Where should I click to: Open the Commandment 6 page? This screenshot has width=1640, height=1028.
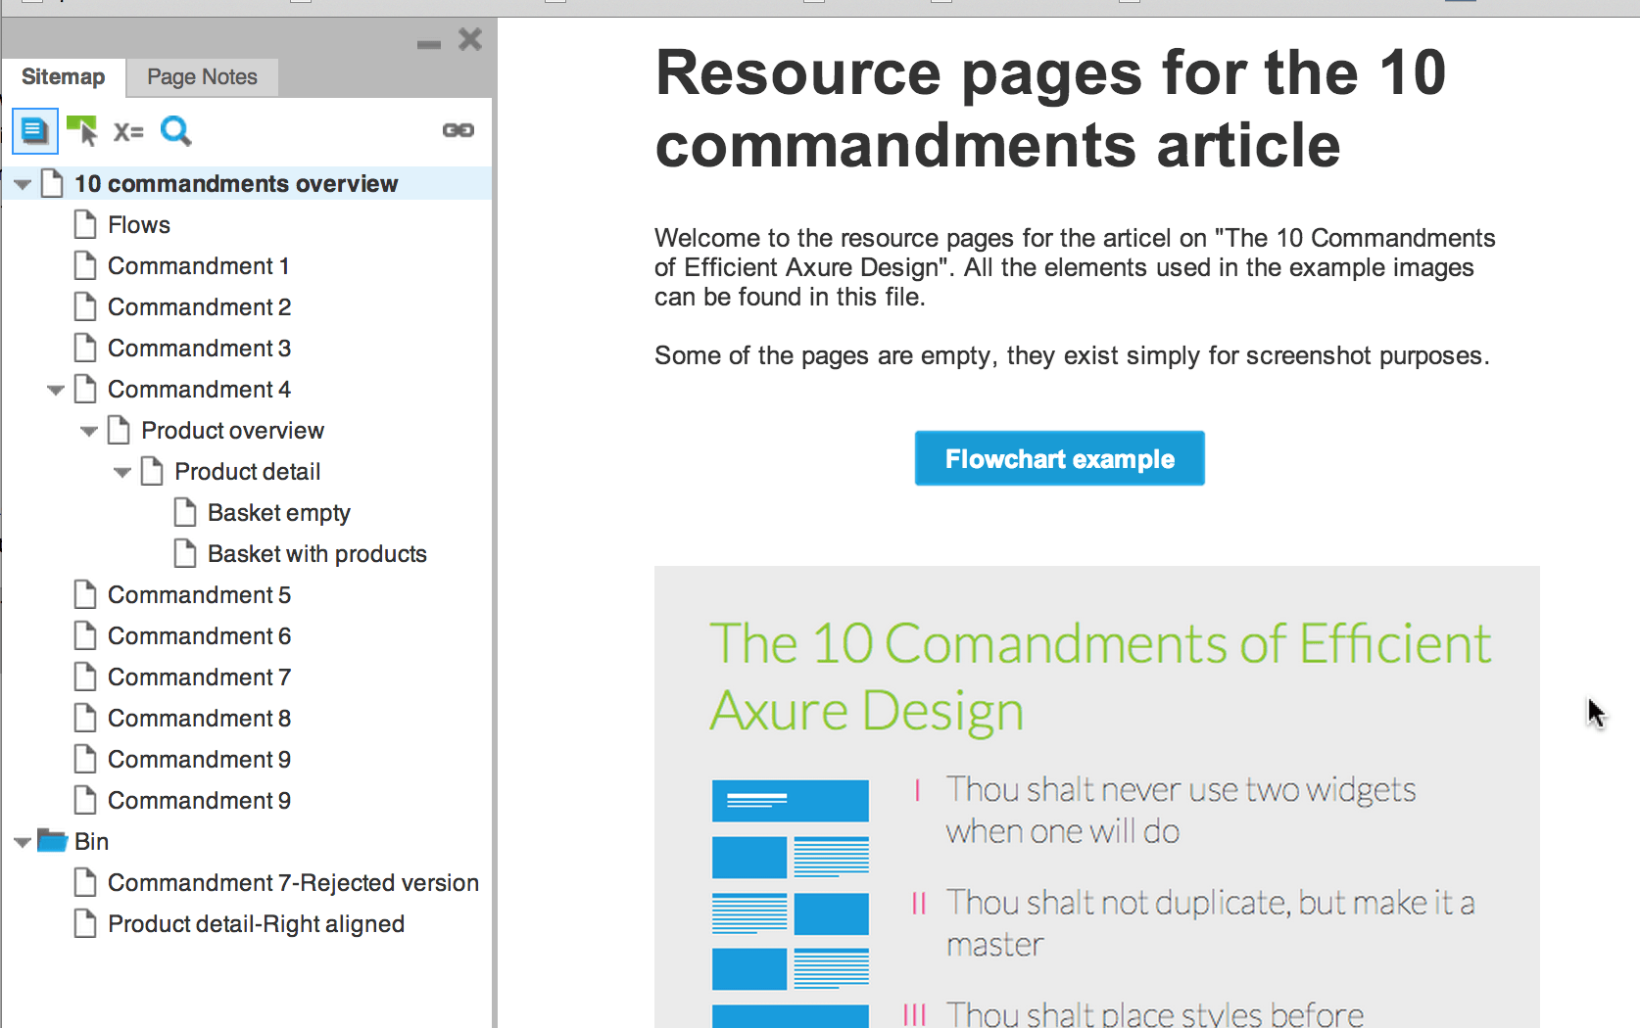pos(199,636)
